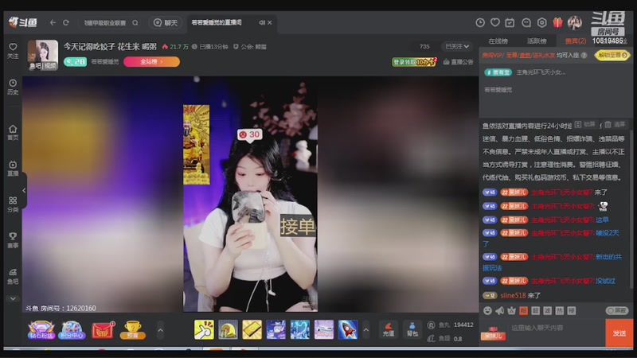Select the rocket gift
637x358 pixels.
tap(348, 329)
